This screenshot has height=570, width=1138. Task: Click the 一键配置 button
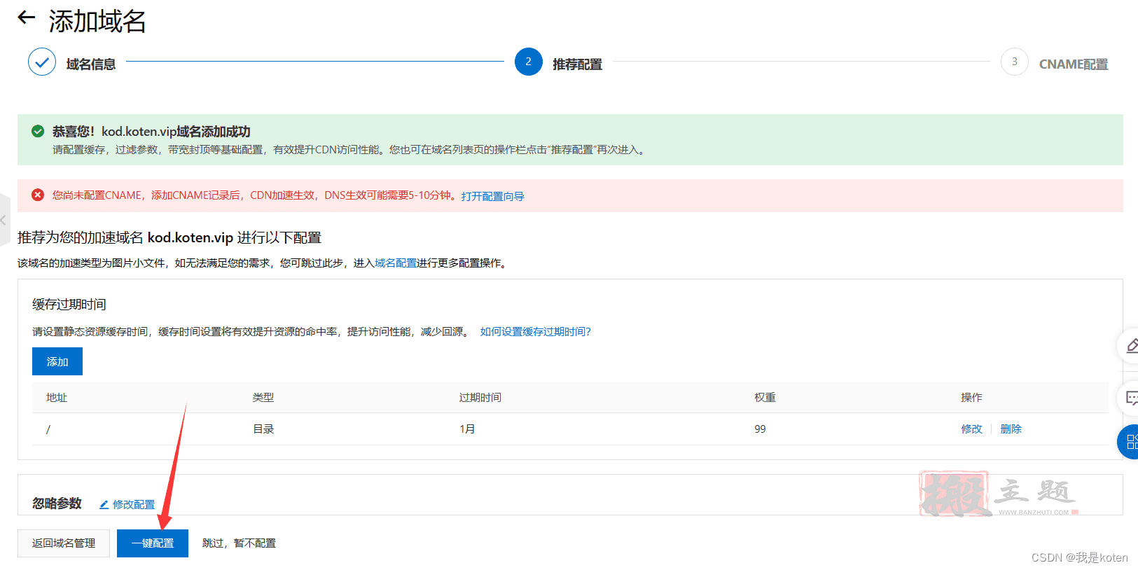(x=153, y=543)
